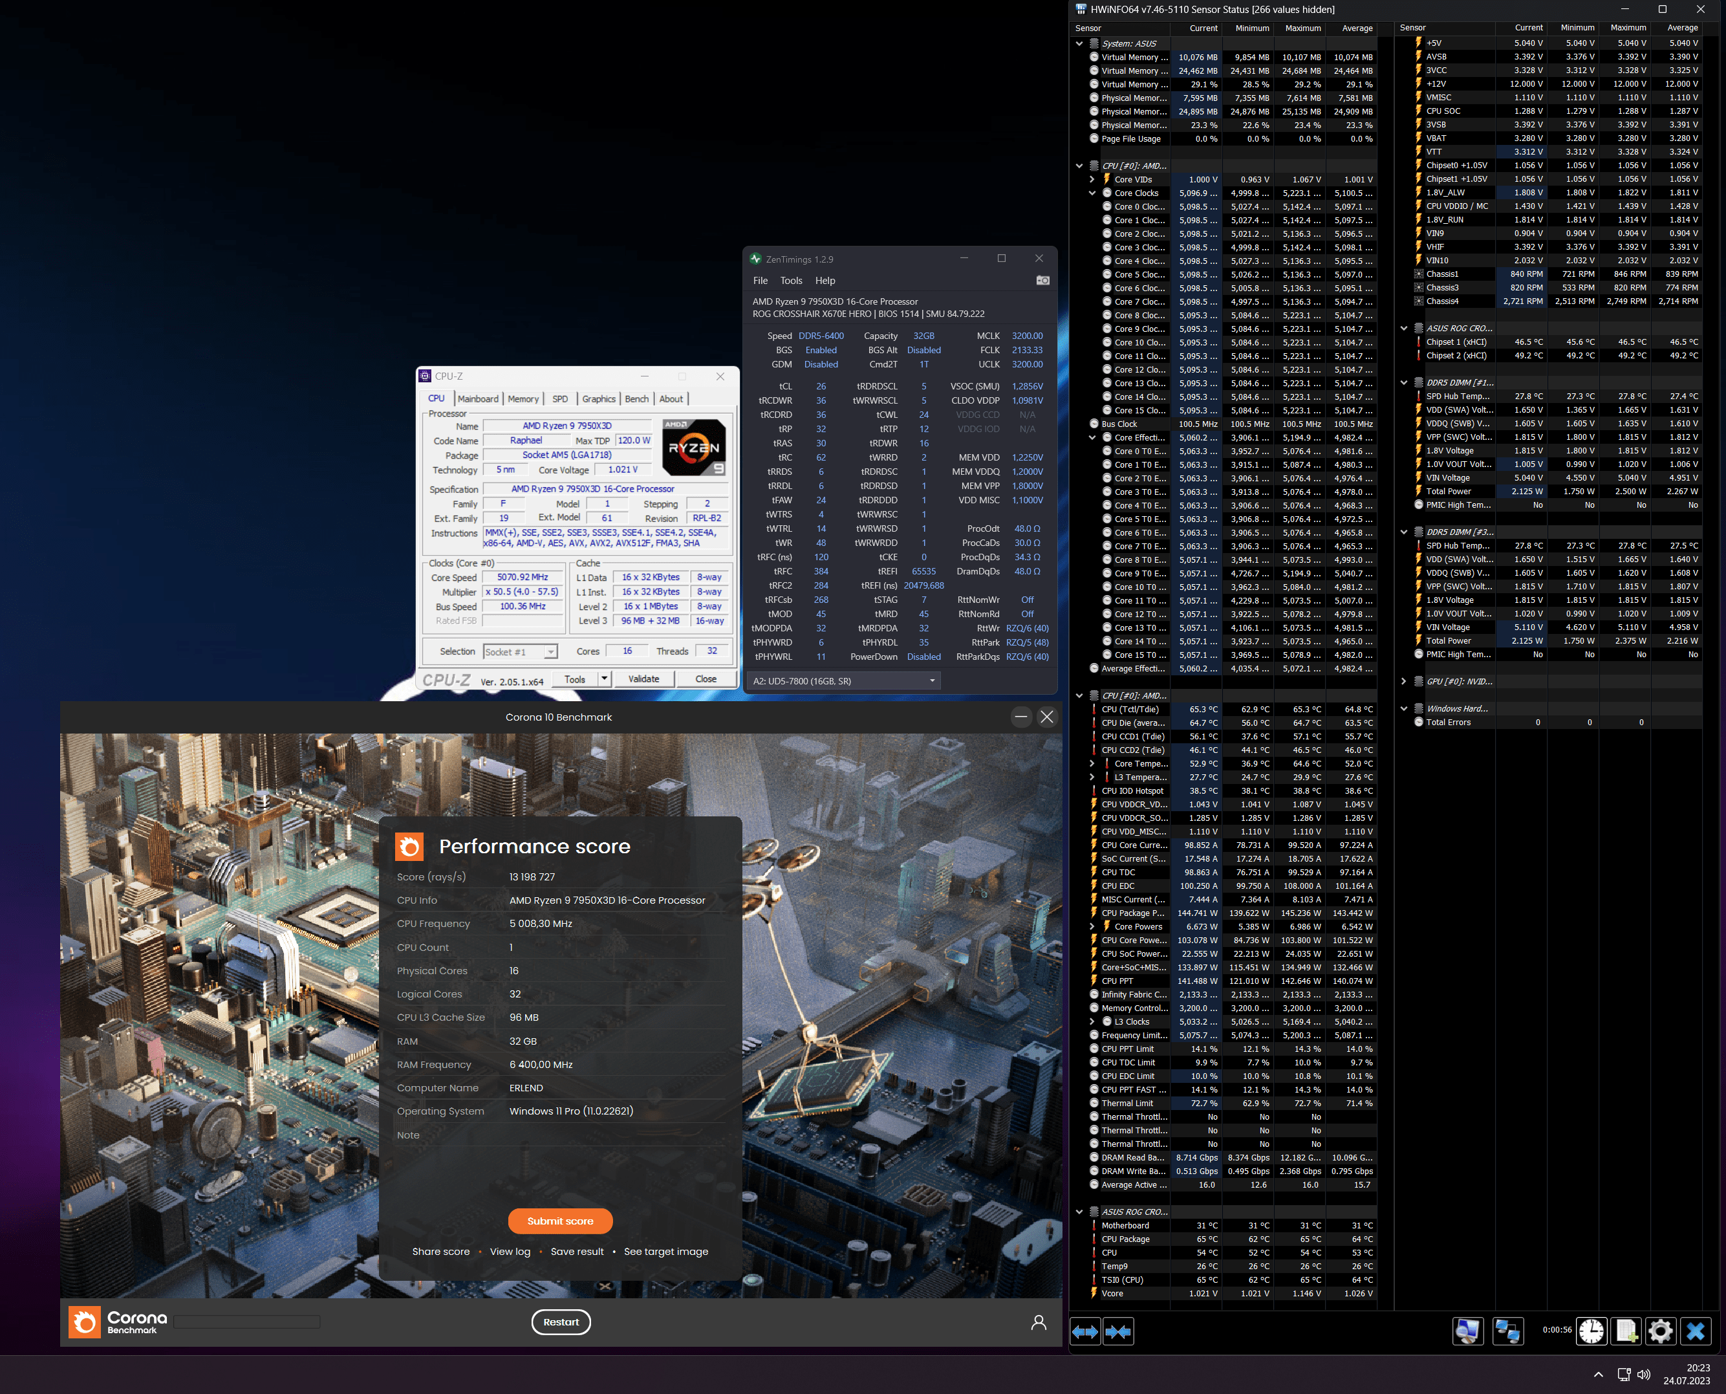Click the CPU-Z title bar icon
The height and width of the screenshot is (1394, 1726).
(x=426, y=376)
